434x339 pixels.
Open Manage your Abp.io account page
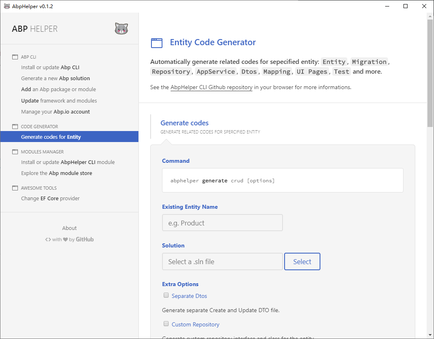(55, 112)
